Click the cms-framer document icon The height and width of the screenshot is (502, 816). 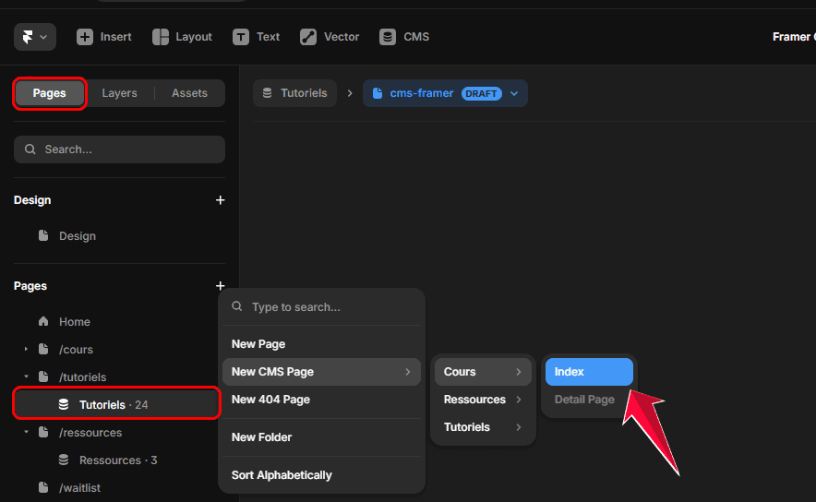(x=378, y=93)
